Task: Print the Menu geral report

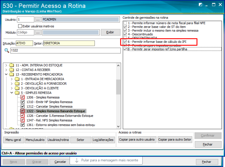Action: pyautogui.click(x=13, y=140)
